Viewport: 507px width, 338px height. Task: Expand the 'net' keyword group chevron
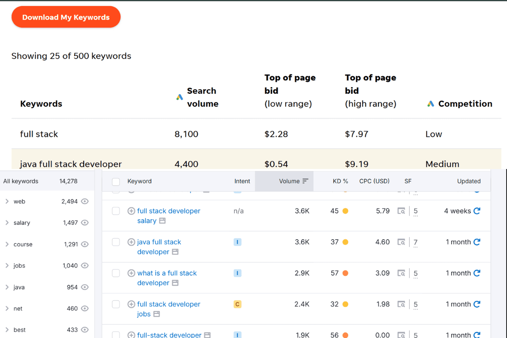7,308
